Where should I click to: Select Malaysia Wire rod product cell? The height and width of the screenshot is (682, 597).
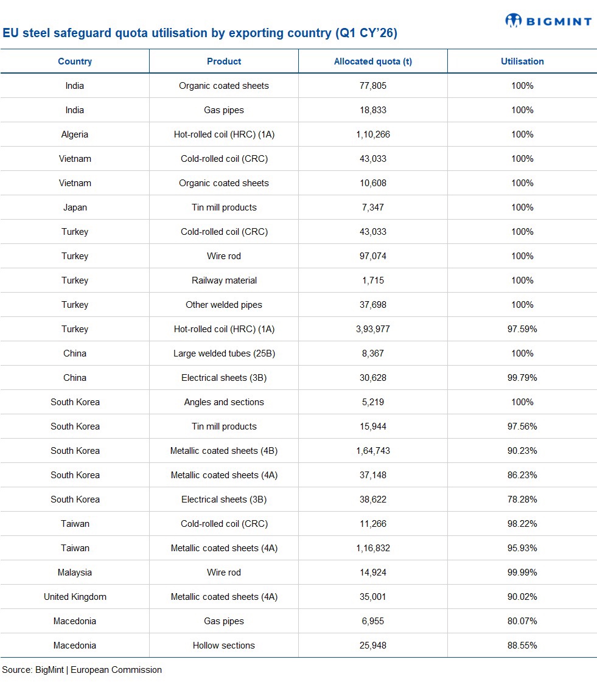224,572
